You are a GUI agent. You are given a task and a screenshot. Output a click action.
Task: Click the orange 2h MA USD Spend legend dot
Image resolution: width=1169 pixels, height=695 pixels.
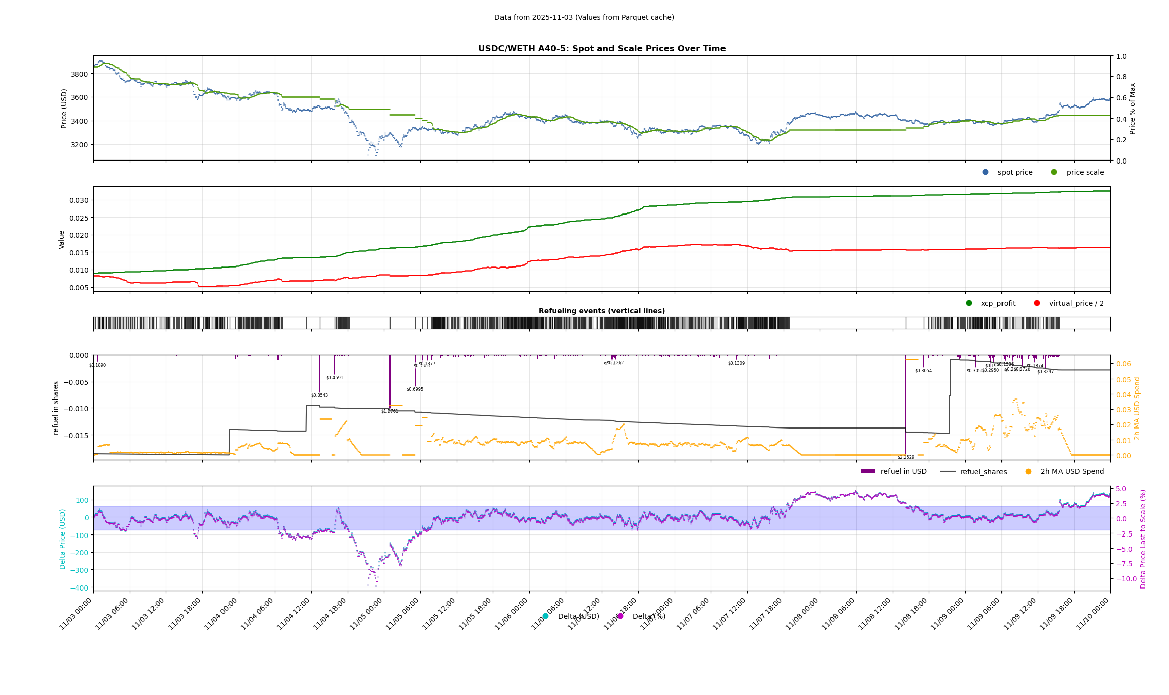(1028, 472)
